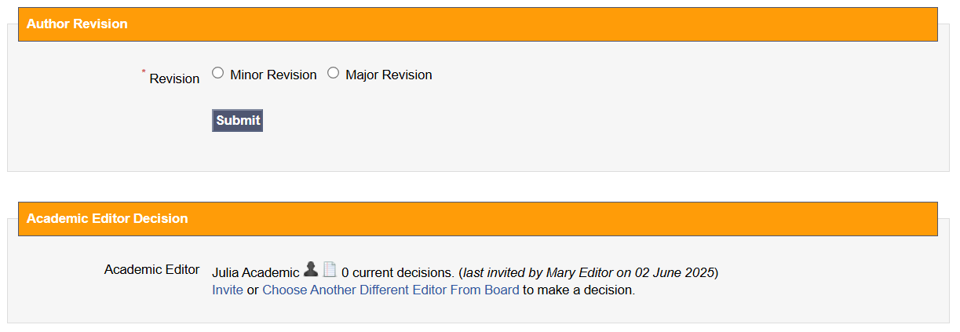Open the document icon beside Julia Academic
Image resolution: width=960 pixels, height=332 pixels.
pyautogui.click(x=330, y=270)
